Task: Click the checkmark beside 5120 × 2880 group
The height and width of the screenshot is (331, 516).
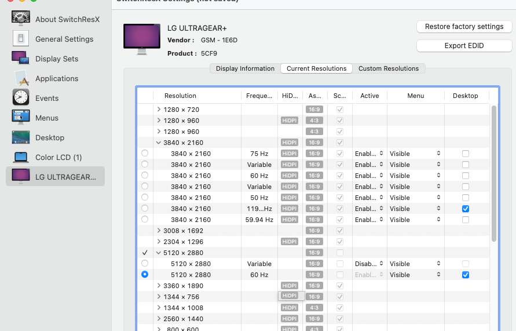Action: pos(145,253)
